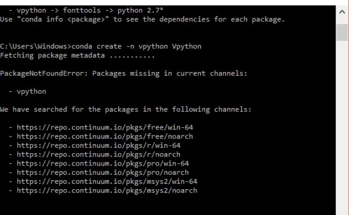Image resolution: width=349 pixels, height=215 pixels.
Task: Click the capitalized "Vpython" argument in the command
Action: (186, 46)
